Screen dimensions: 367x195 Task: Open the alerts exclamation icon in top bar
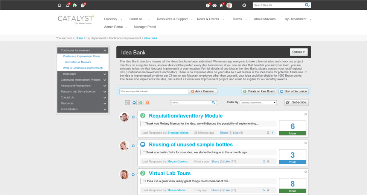click(x=208, y=5)
